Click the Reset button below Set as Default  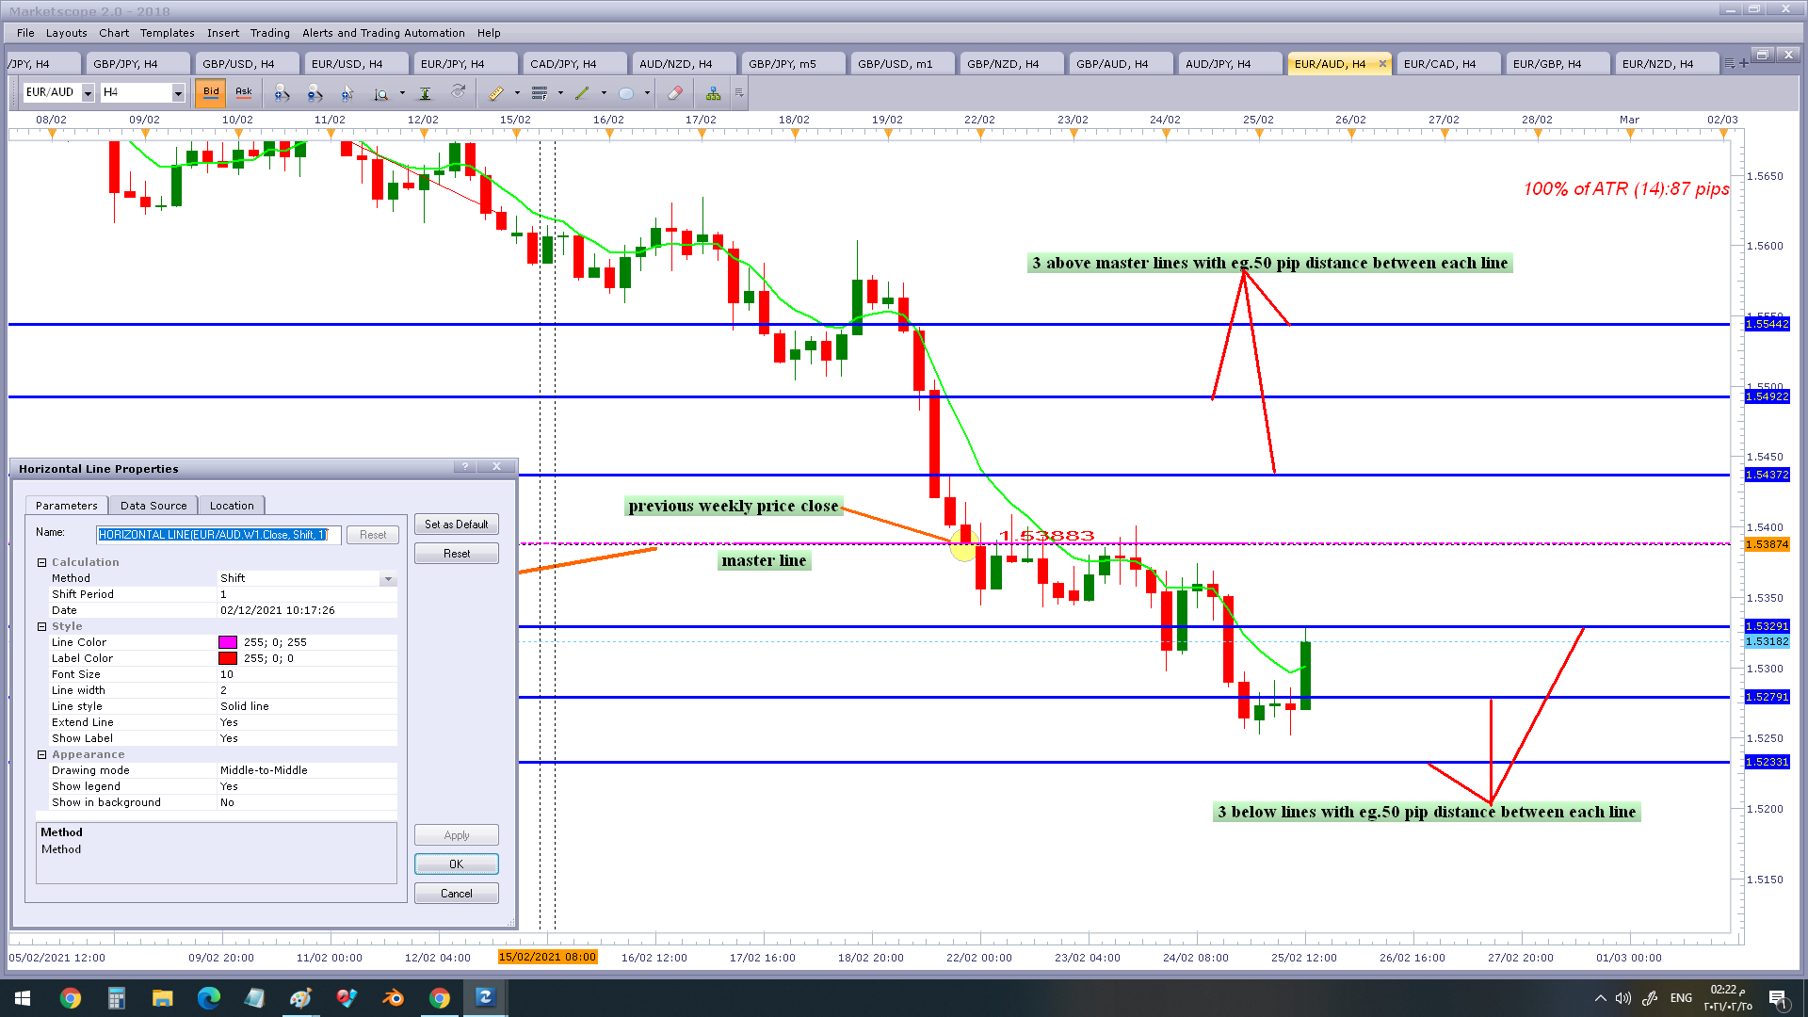click(x=457, y=554)
